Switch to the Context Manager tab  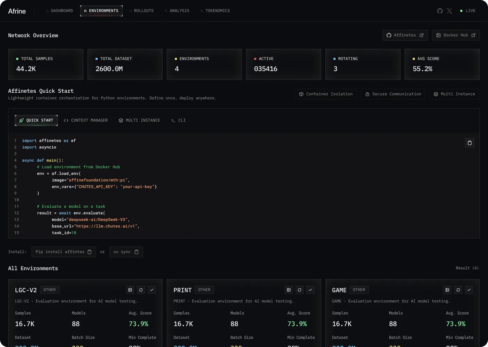(86, 121)
